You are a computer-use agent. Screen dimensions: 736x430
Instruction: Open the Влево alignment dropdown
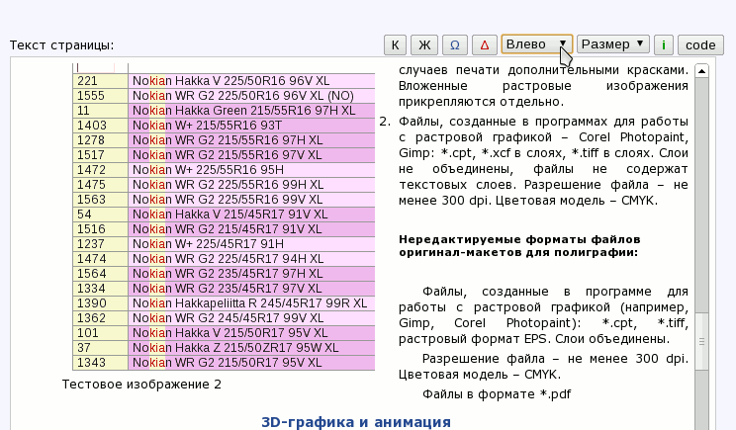(x=537, y=44)
